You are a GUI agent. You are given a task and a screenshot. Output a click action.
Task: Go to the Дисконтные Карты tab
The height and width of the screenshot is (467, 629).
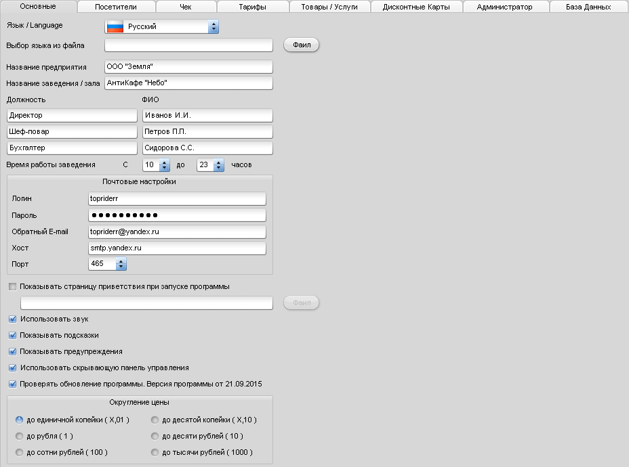(x=415, y=7)
